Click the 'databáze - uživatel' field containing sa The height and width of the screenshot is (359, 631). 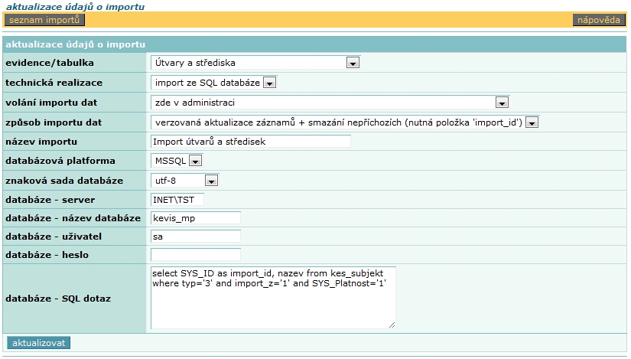tap(196, 237)
